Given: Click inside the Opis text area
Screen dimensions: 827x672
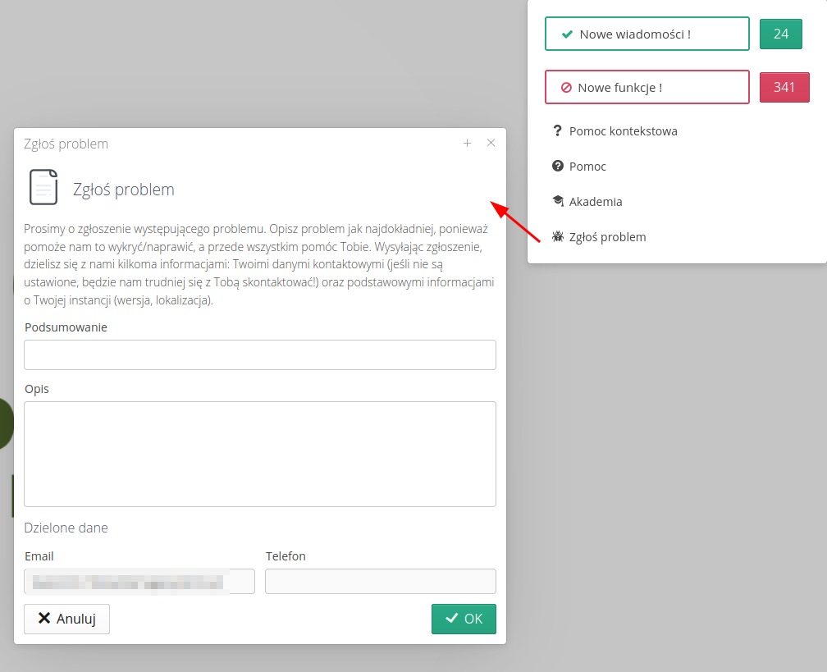Looking at the screenshot, I should [x=259, y=454].
